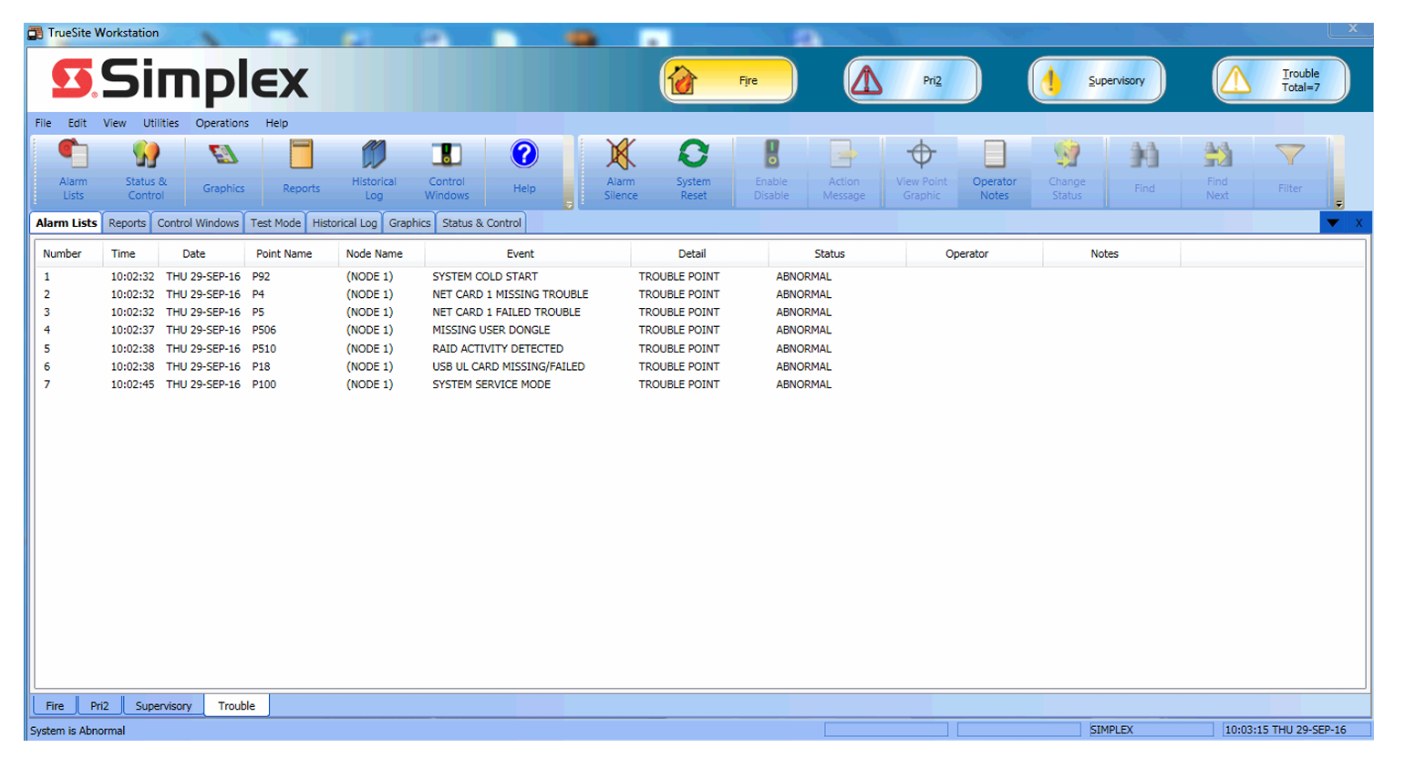Switch to the Reports tab

click(127, 222)
